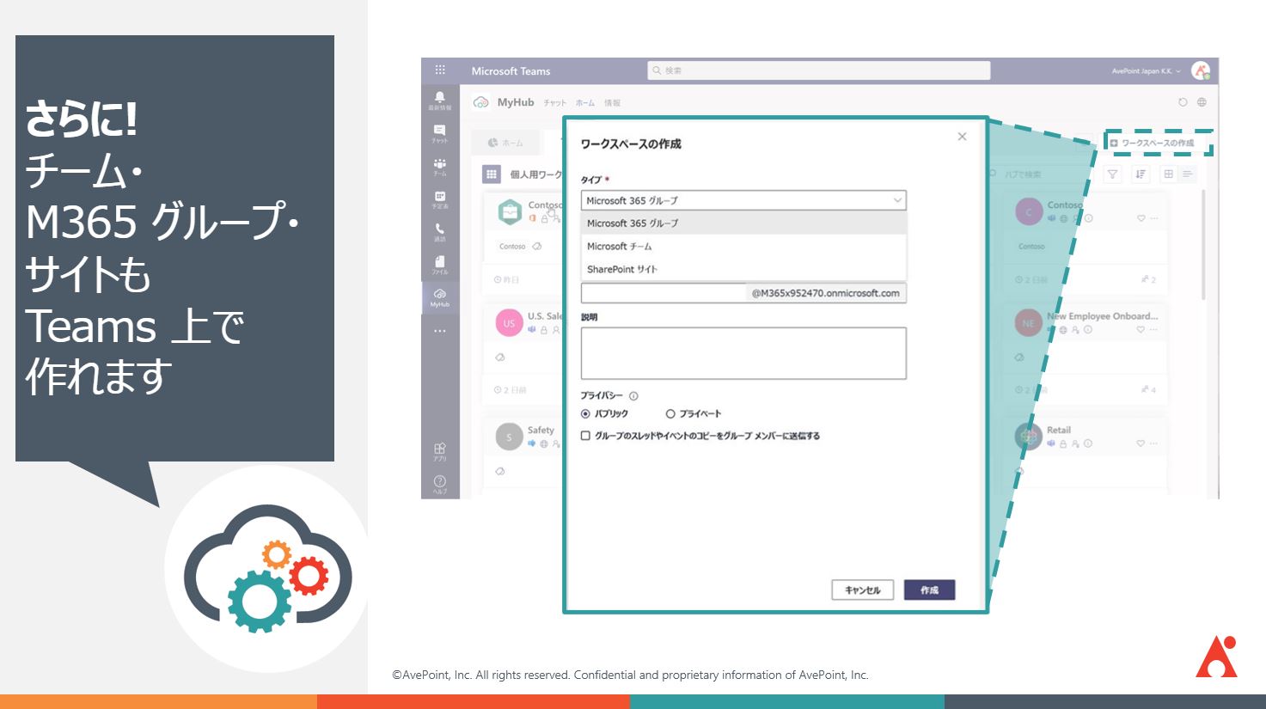Click the workspace list vertical scrollbar
Screen dimensions: 1266x709
pyautogui.click(x=1202, y=245)
